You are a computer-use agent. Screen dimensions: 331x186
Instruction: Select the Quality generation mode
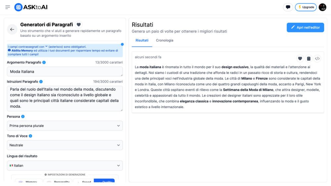coord(104,182)
